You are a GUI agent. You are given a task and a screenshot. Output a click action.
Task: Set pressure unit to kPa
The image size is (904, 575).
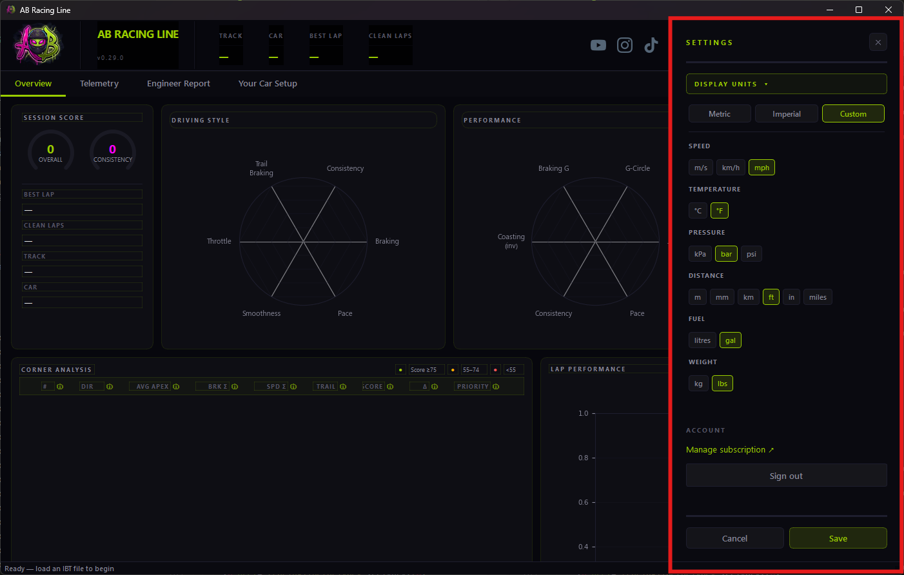[x=700, y=254]
